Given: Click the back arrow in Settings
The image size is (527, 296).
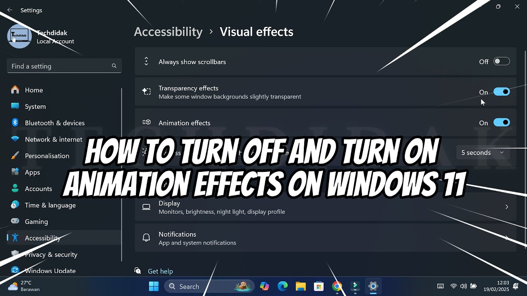Looking at the screenshot, I should (10, 10).
